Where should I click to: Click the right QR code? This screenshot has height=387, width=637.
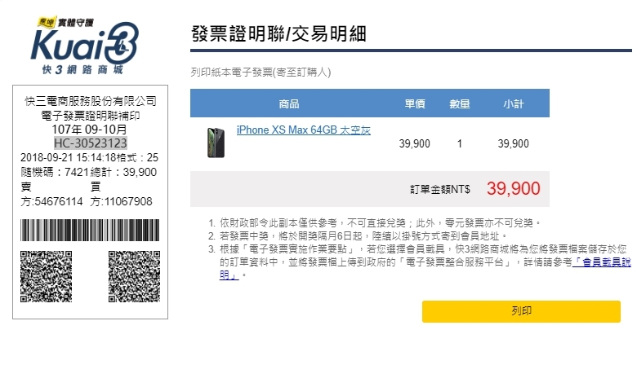[134, 276]
